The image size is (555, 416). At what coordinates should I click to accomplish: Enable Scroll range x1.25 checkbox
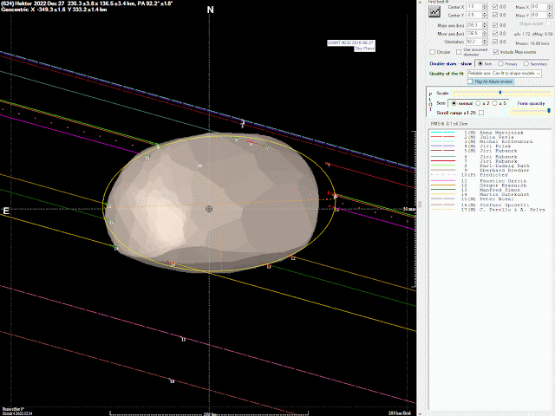click(x=481, y=113)
